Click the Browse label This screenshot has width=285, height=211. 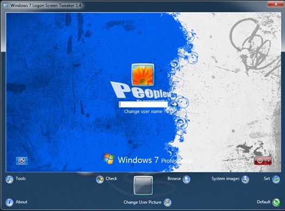point(174,178)
